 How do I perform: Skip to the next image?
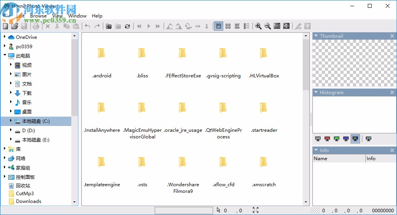[158, 26]
